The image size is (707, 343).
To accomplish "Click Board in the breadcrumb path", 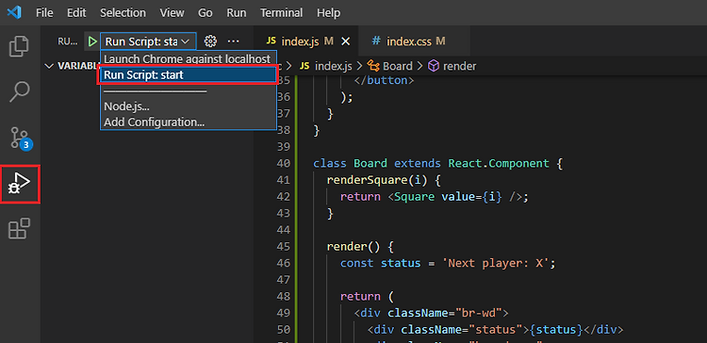I will click(x=398, y=66).
